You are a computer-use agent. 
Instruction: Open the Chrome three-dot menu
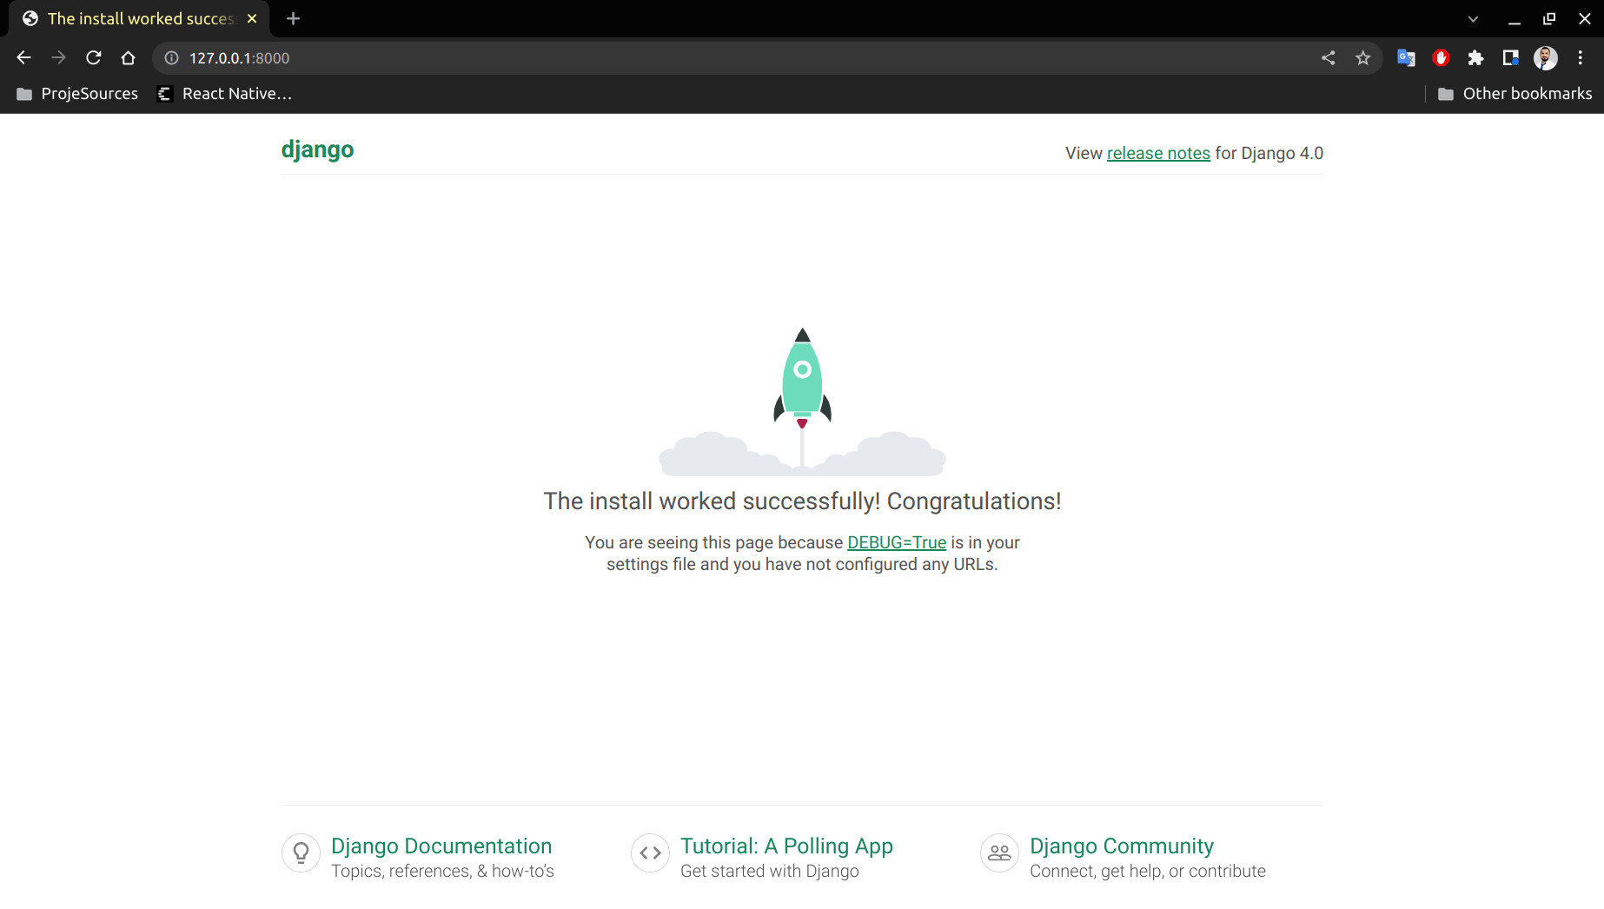tap(1580, 58)
